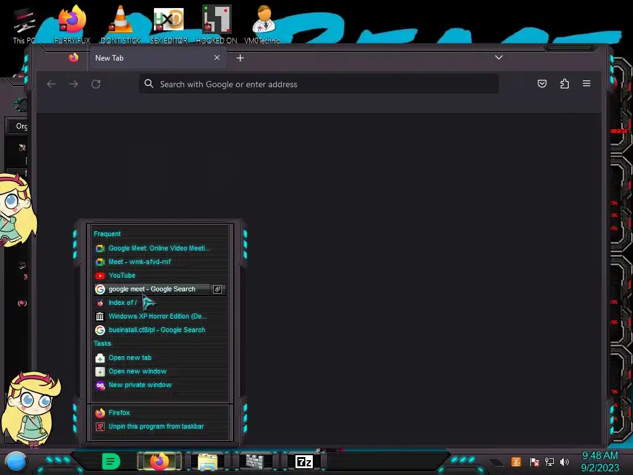This screenshot has height=475, width=633.
Task: Choose Open new tab task
Action: [160, 358]
